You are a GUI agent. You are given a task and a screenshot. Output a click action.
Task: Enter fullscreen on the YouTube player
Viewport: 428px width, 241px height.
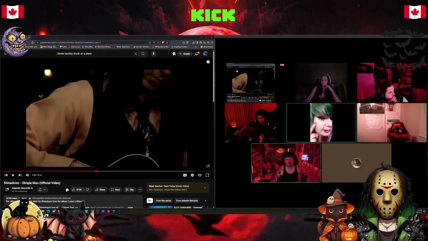click(x=207, y=175)
